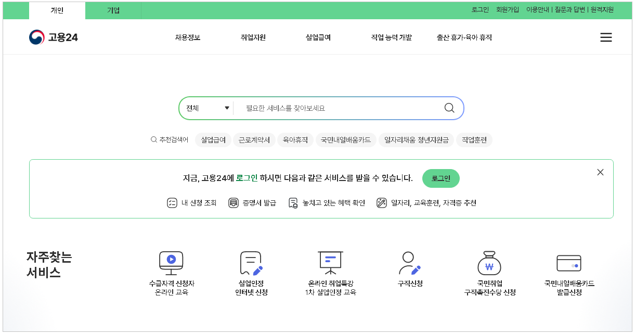Select the 개인 tab
The image size is (635, 335).
(57, 10)
